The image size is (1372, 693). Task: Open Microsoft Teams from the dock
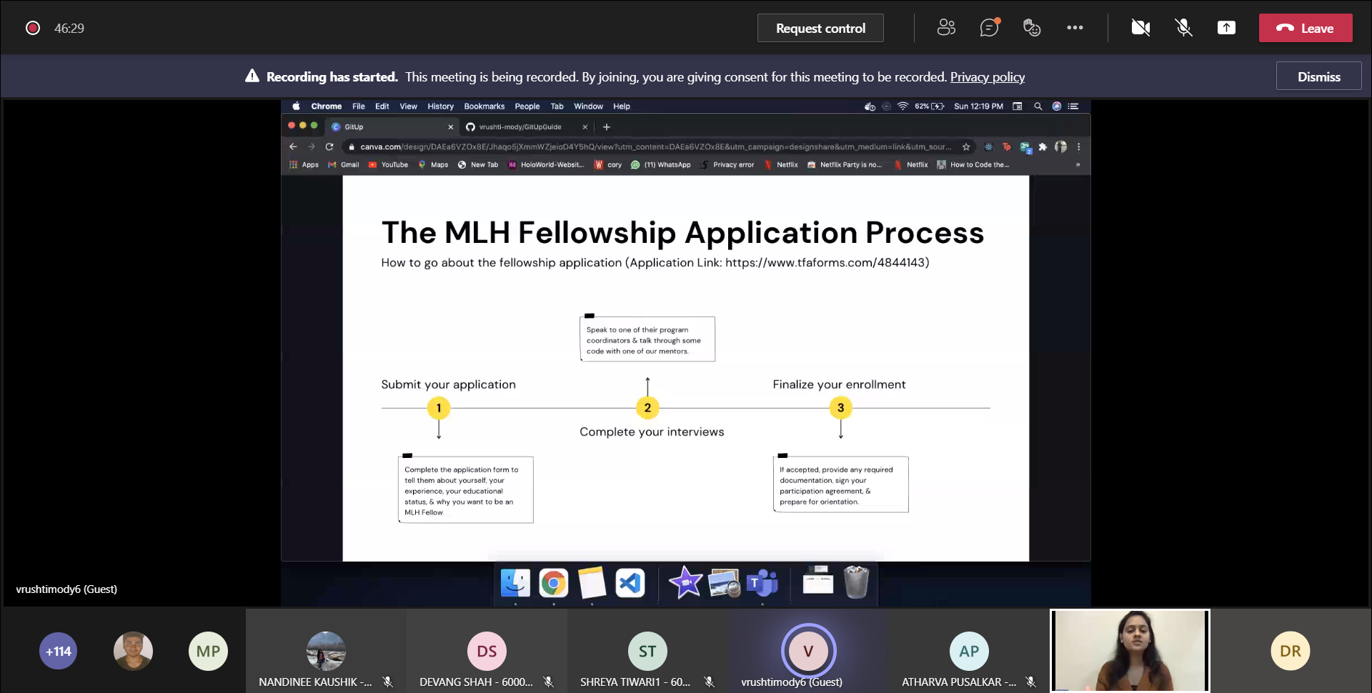pos(762,583)
